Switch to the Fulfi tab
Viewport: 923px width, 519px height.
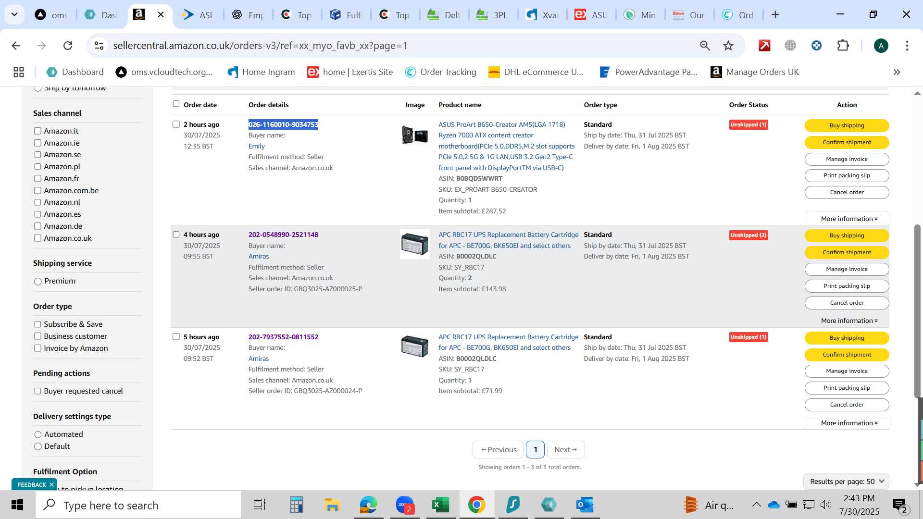pos(346,15)
